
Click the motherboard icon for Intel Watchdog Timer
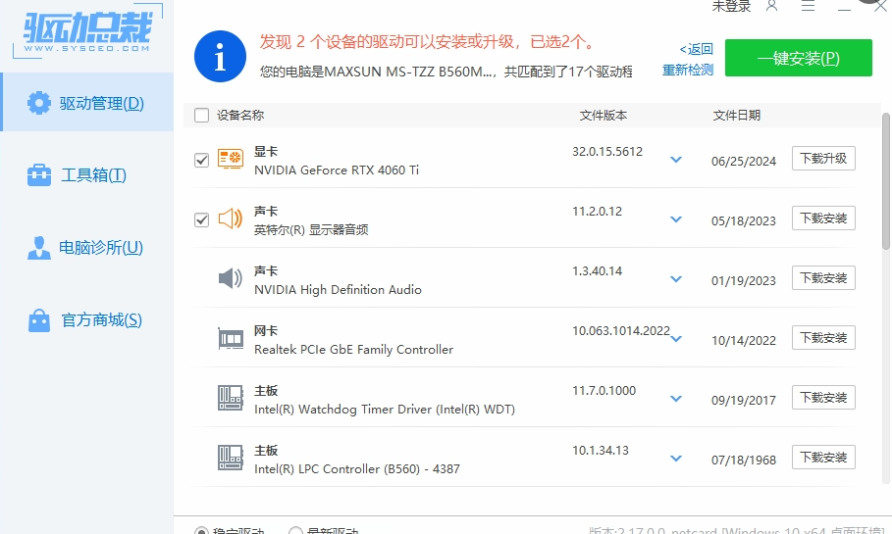(231, 398)
